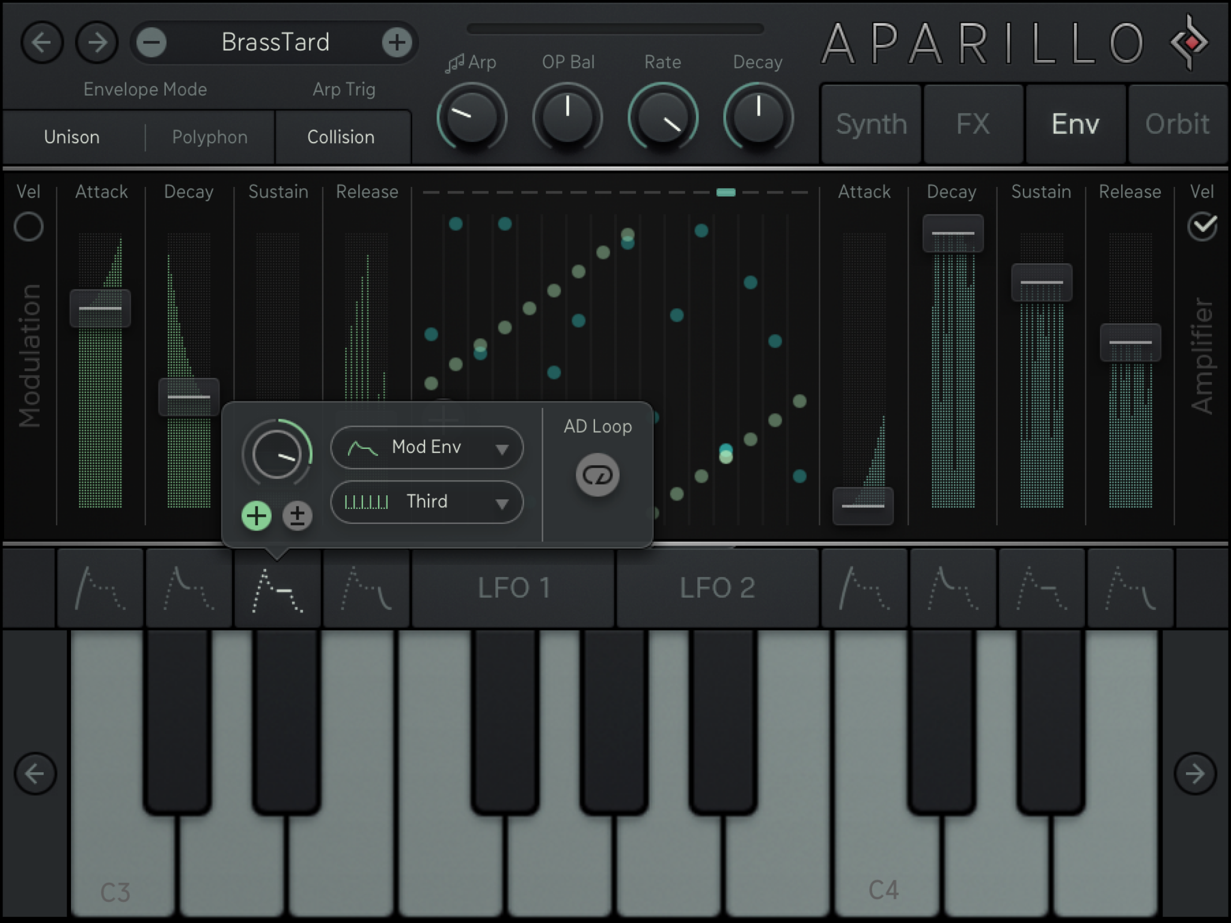Toggle the AD Loop button
This screenshot has width=1231, height=923.
[x=597, y=475]
